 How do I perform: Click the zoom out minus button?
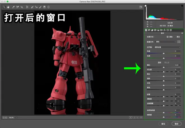pos(4,118)
